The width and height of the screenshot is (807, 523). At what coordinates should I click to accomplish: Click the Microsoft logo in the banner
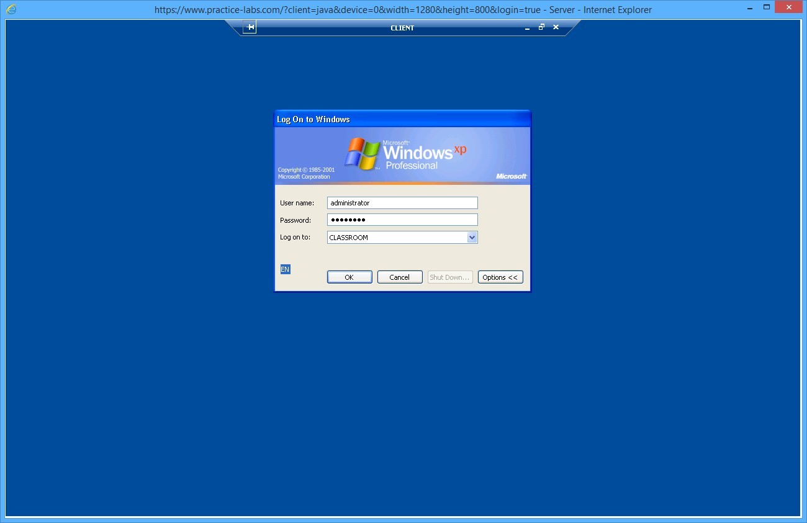[x=511, y=176]
